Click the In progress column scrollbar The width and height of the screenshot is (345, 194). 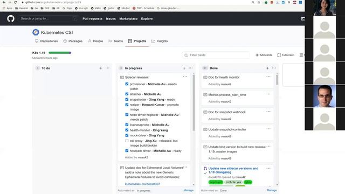click(194, 103)
